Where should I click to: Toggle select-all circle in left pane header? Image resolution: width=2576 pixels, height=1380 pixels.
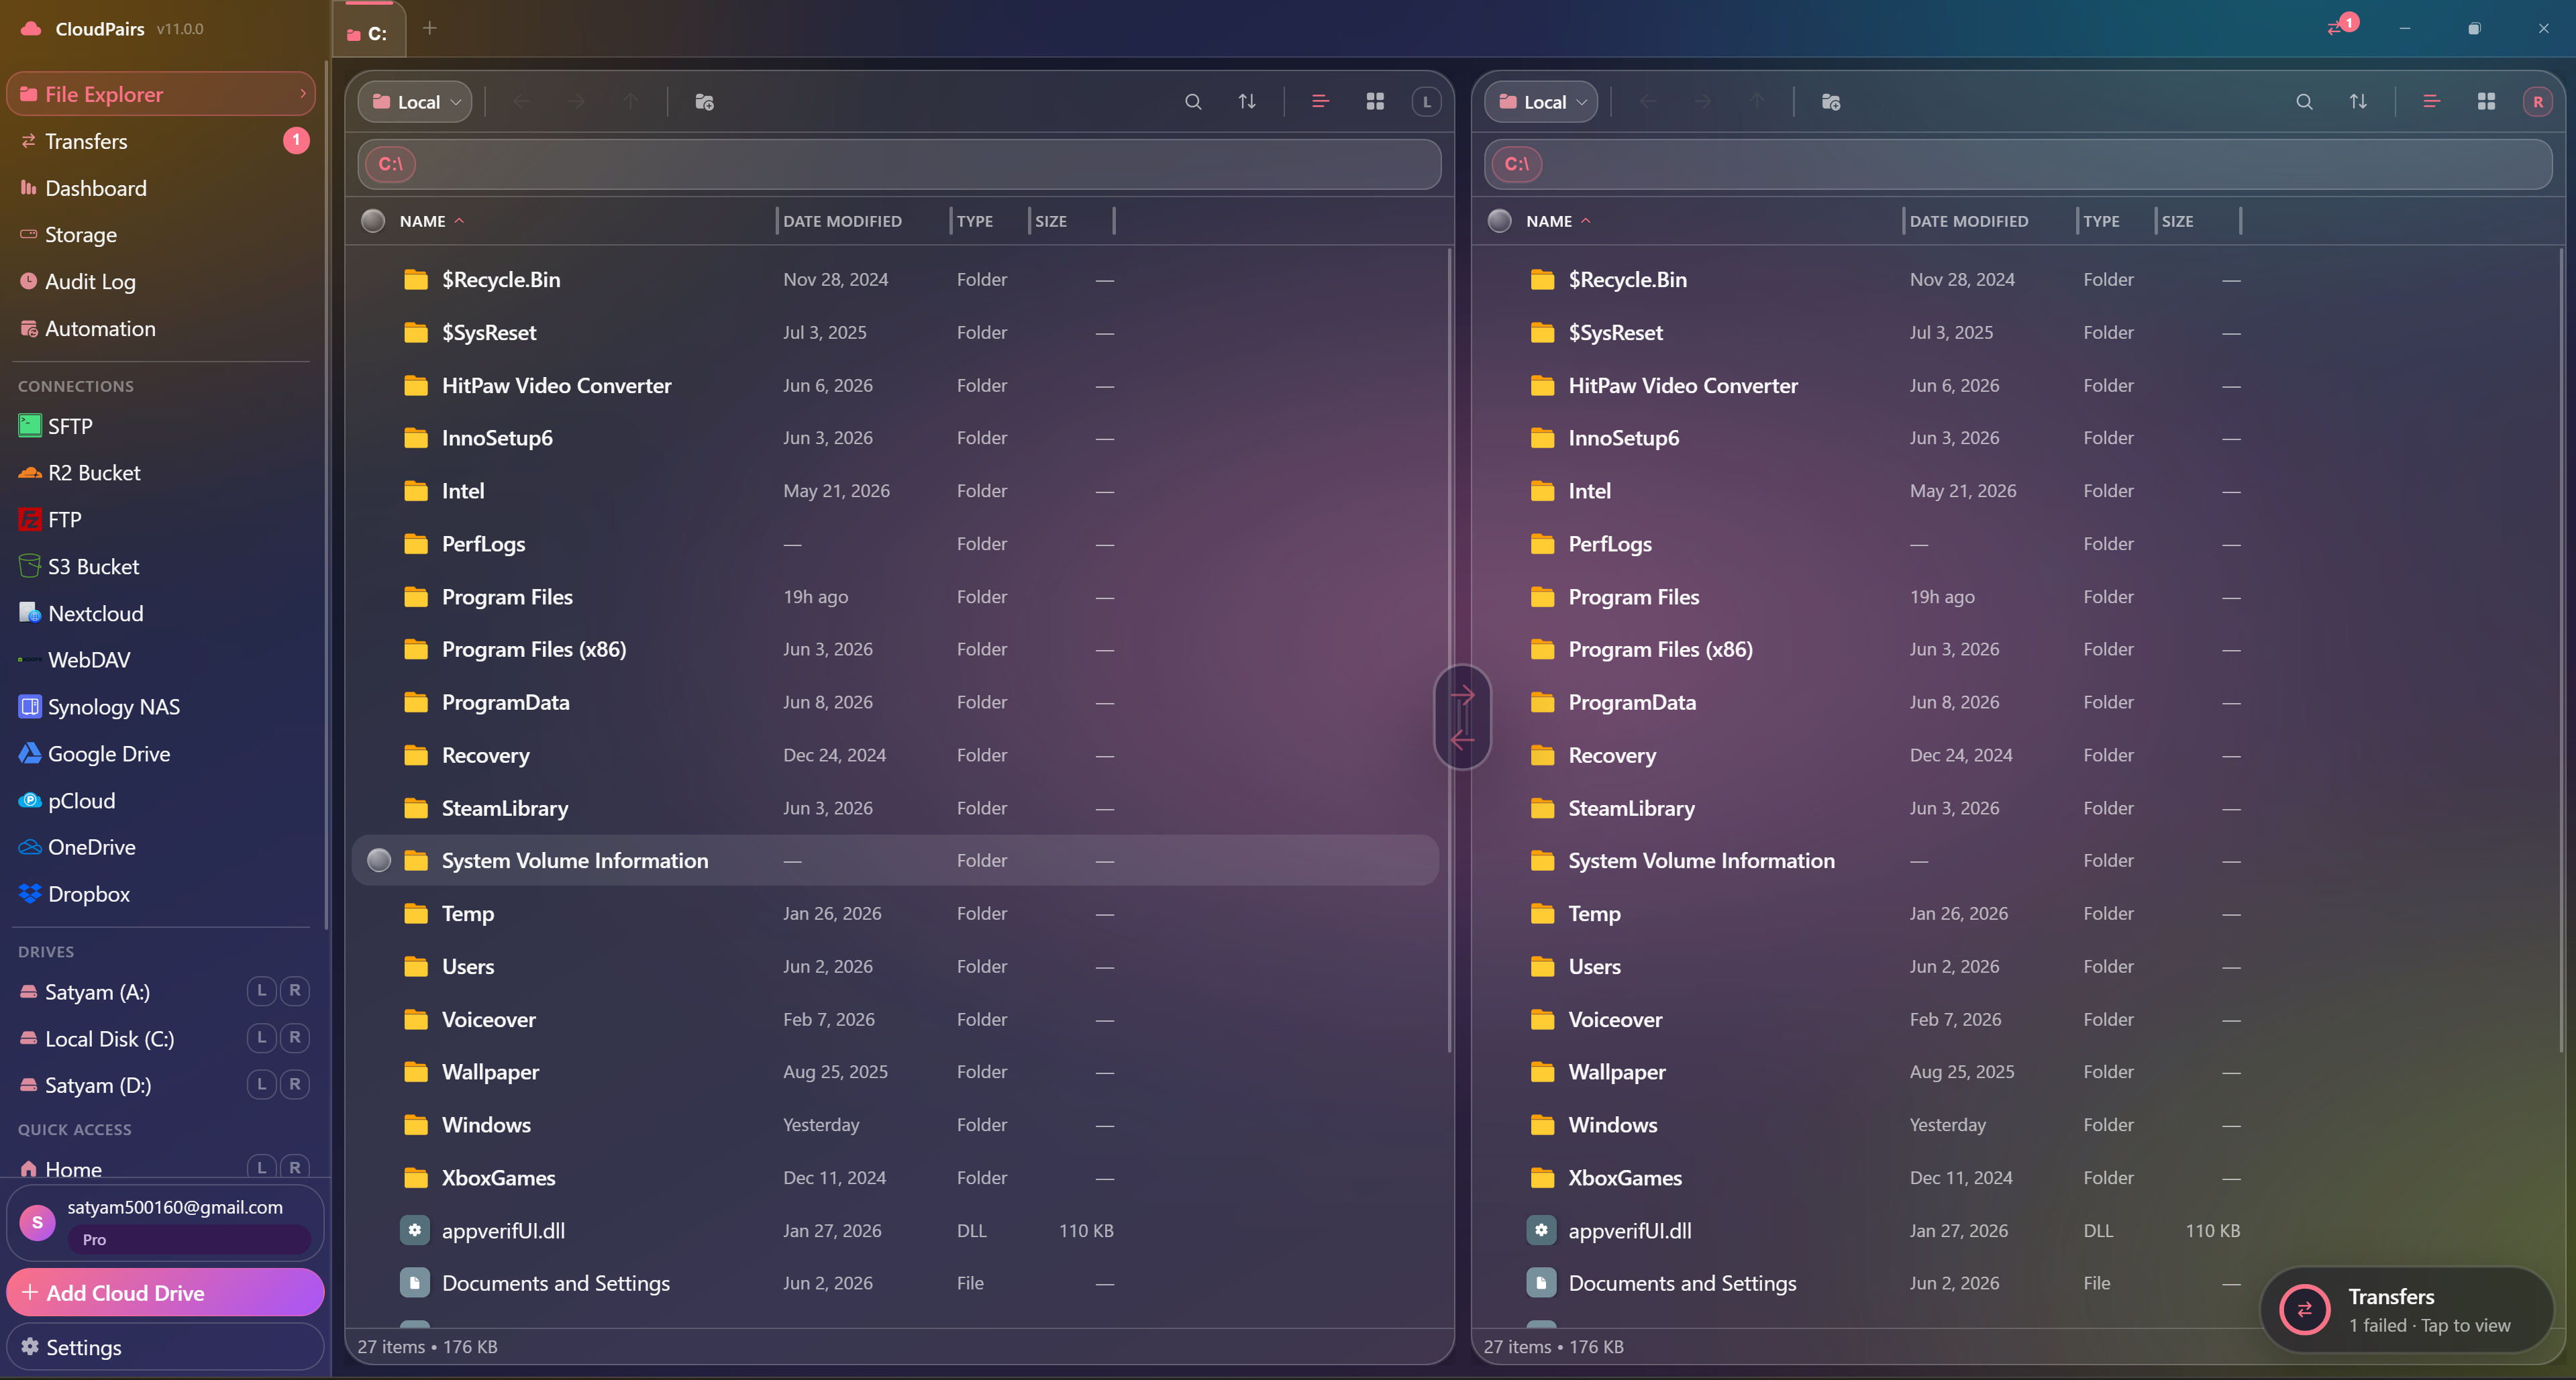point(373,221)
